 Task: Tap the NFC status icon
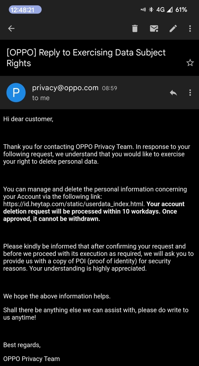click(143, 10)
